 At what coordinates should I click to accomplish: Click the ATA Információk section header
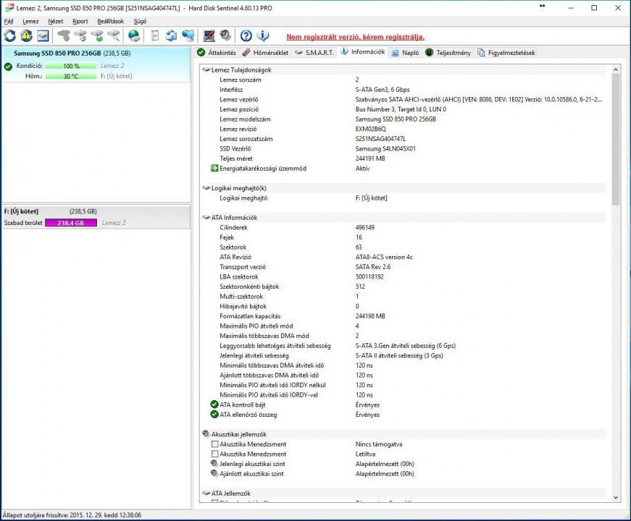[404, 218]
